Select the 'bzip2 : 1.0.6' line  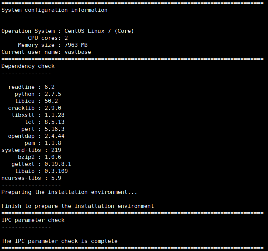click(x=39, y=157)
